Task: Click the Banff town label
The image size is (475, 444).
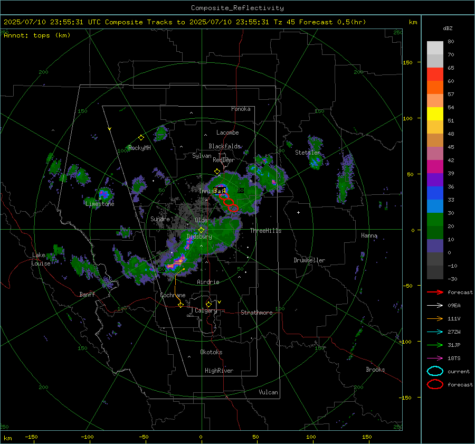Action: 87,294
